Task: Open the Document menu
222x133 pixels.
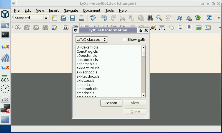Action: (x=92, y=11)
